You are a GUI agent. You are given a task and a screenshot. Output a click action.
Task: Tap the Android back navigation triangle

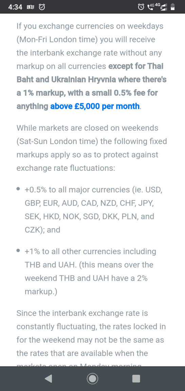click(x=48, y=378)
